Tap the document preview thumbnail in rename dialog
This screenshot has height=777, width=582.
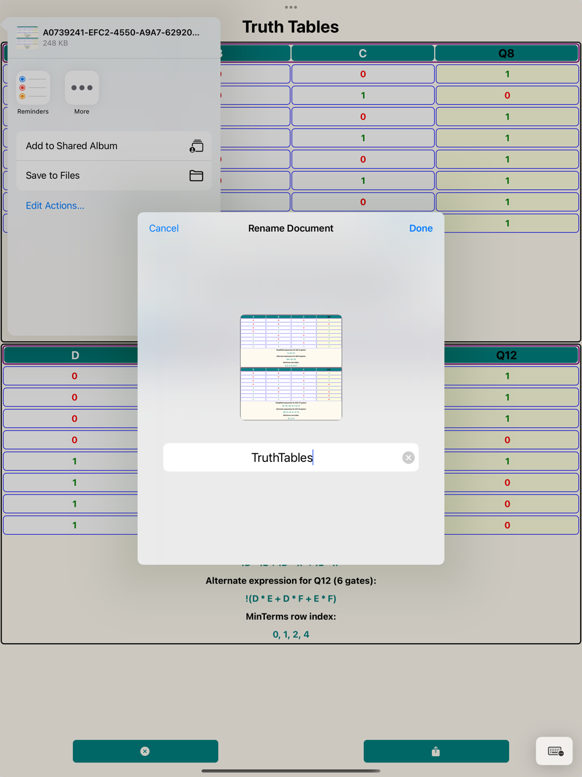point(291,368)
